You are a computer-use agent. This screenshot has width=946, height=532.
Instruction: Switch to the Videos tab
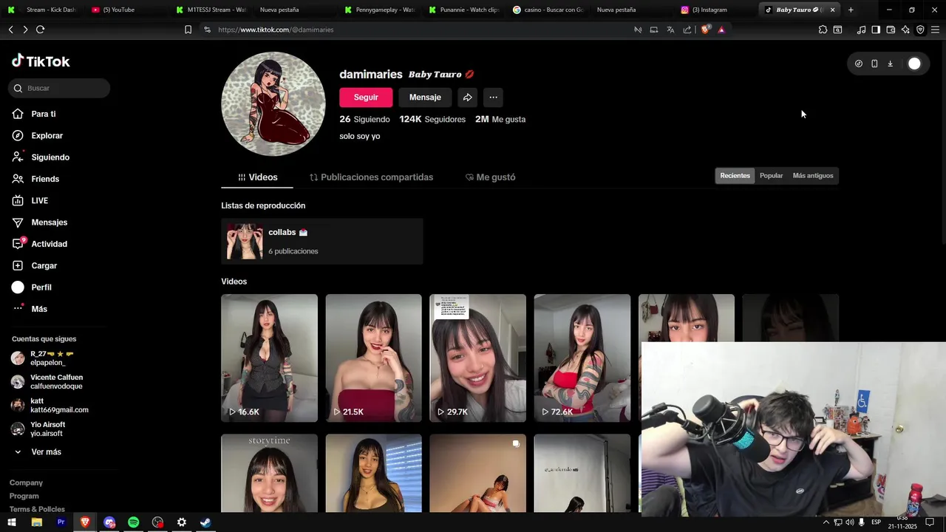pos(257,177)
